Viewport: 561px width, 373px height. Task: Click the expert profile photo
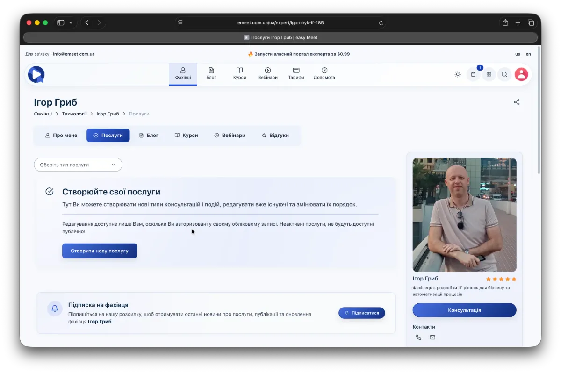(464, 215)
